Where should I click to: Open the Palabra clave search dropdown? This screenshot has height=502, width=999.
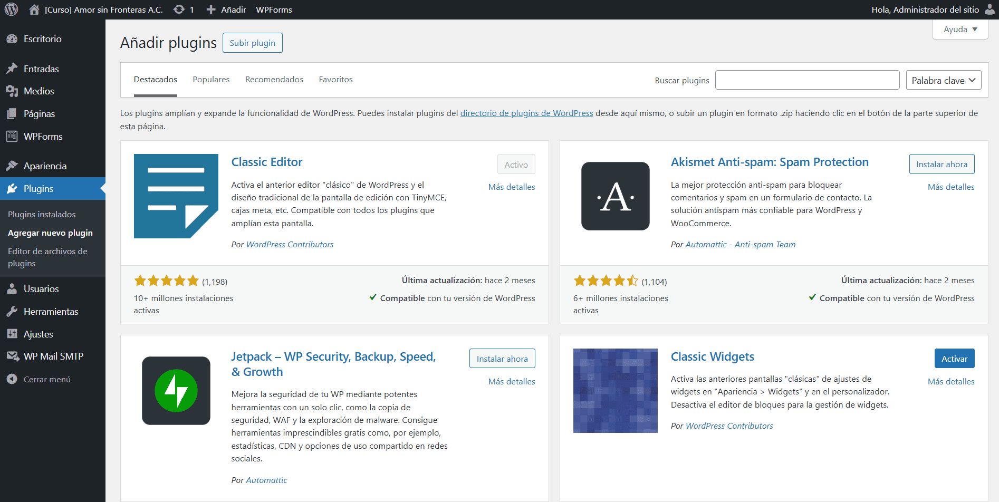click(x=943, y=80)
